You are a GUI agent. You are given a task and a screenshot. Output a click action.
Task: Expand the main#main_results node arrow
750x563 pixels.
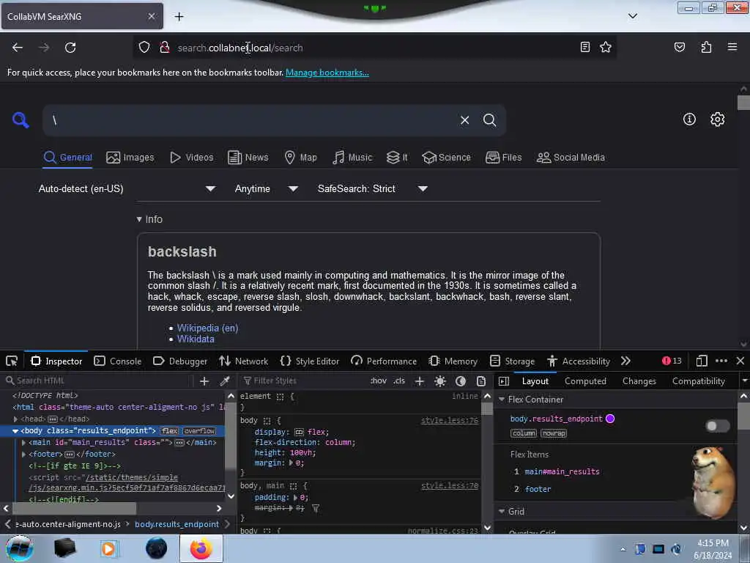(x=23, y=442)
